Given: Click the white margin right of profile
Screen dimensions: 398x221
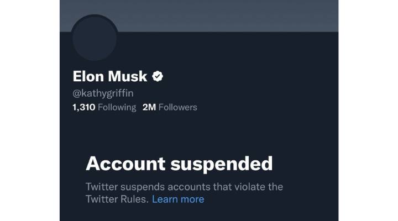Looking at the screenshot, I should pos(368,110).
